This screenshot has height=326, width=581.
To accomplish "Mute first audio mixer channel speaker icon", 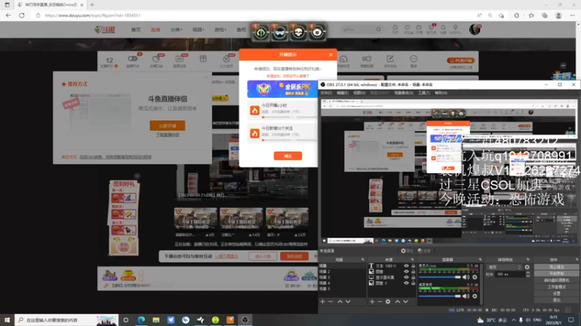I will [466, 277].
